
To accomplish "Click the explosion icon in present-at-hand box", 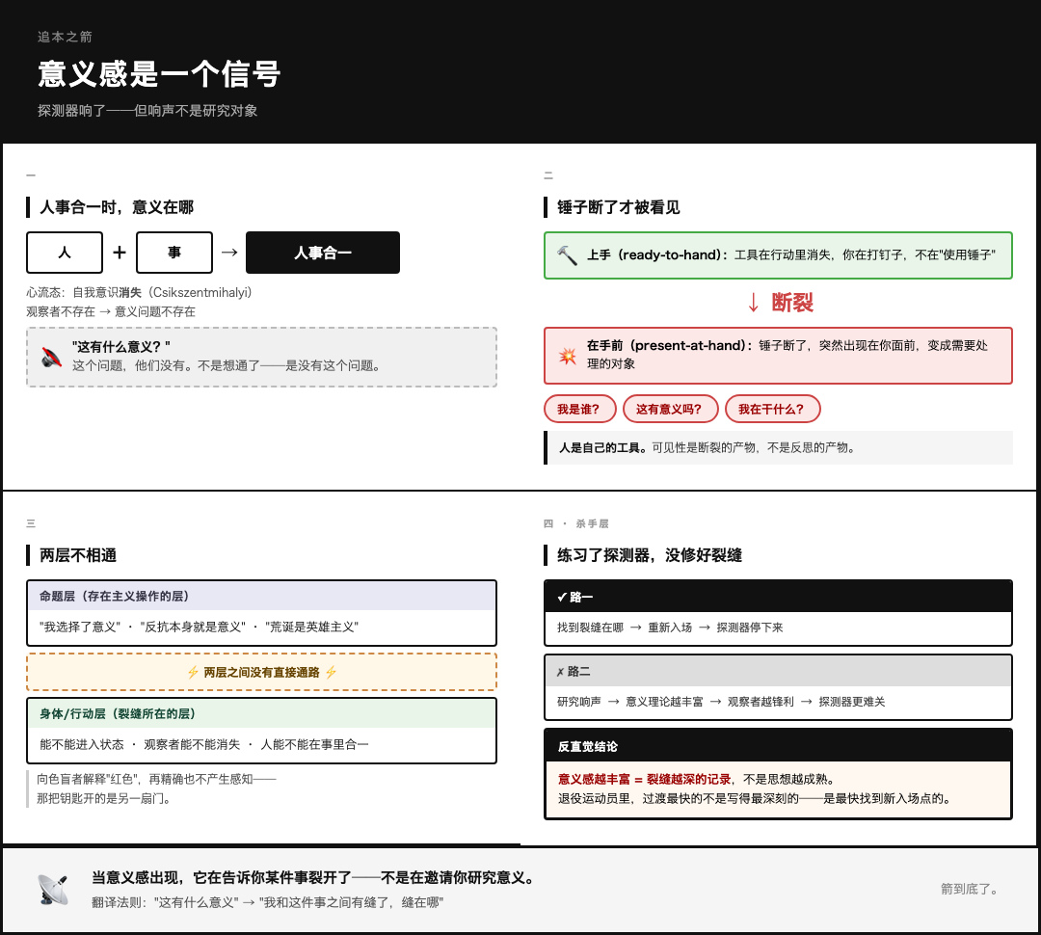I will tap(567, 356).
